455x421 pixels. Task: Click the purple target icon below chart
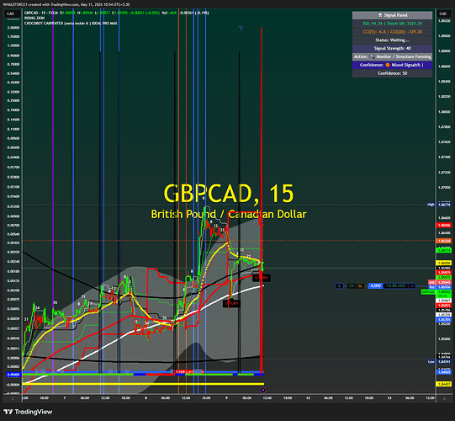263,390
